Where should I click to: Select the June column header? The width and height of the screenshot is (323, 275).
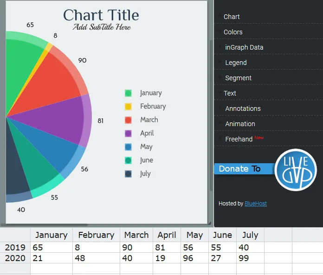pos(222,235)
